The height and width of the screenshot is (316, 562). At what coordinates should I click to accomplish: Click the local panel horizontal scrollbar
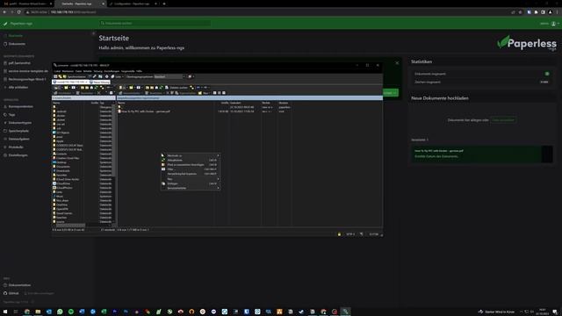click(70, 226)
